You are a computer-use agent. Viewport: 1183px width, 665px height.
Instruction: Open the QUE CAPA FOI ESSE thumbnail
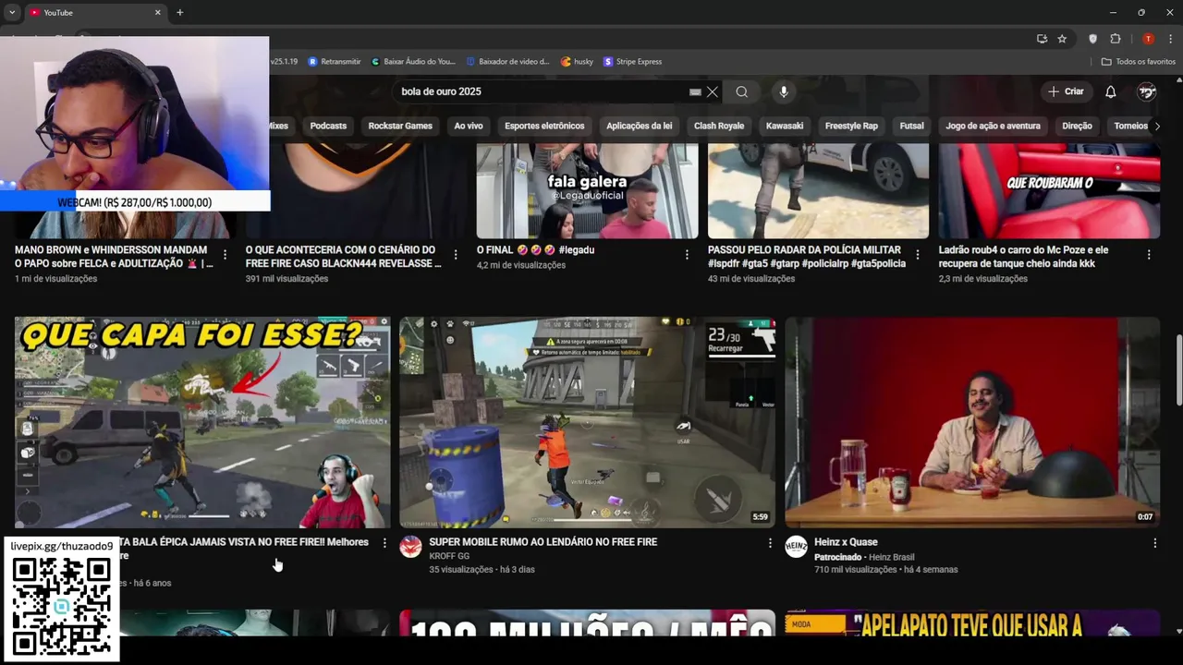coord(202,422)
